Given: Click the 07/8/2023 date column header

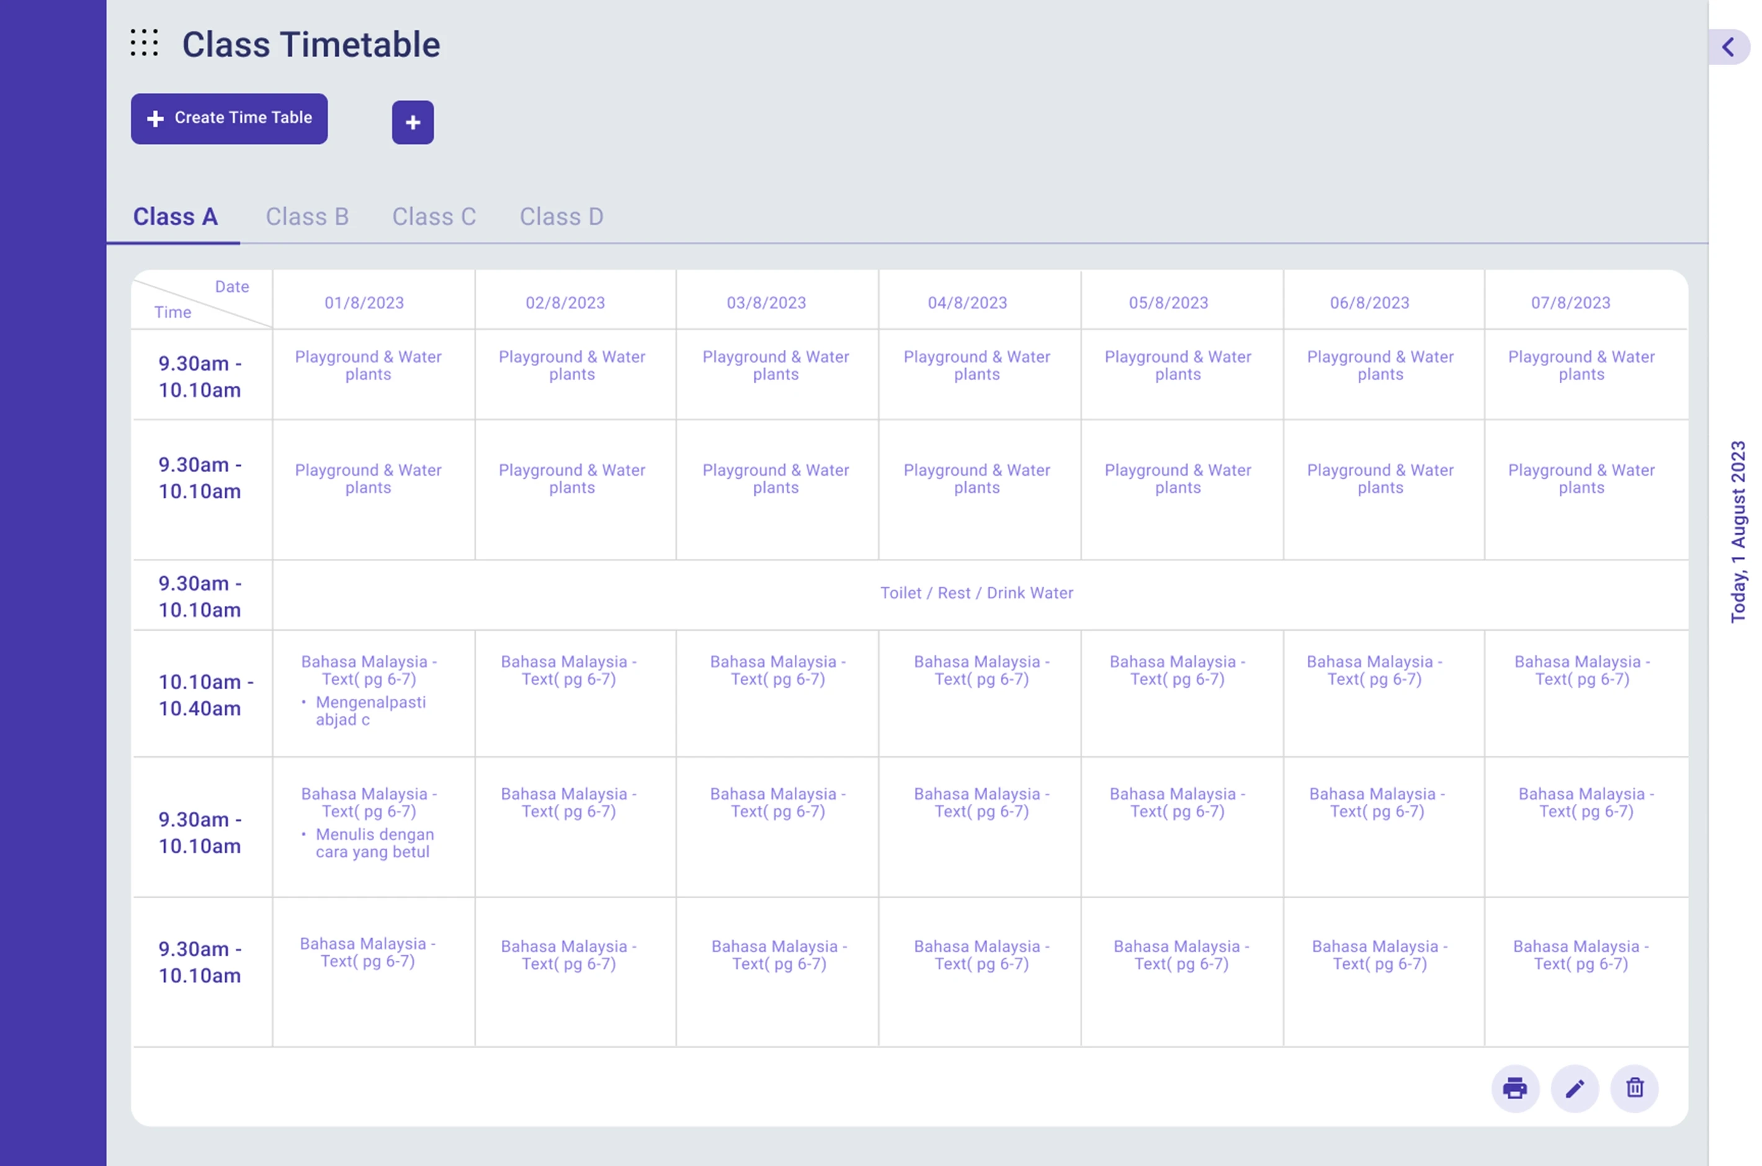Looking at the screenshot, I should pyautogui.click(x=1570, y=303).
